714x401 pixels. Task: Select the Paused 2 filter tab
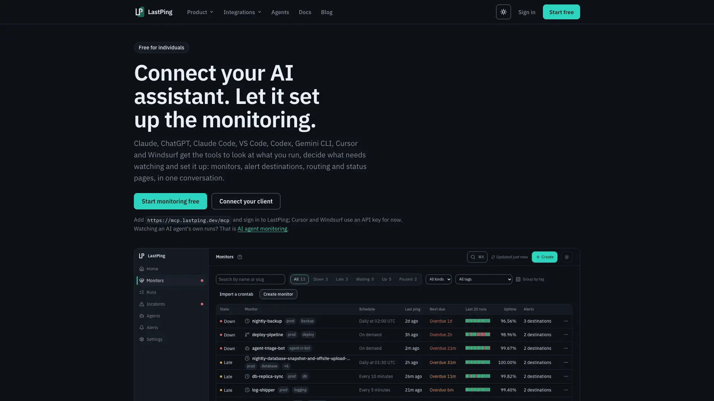pyautogui.click(x=408, y=279)
